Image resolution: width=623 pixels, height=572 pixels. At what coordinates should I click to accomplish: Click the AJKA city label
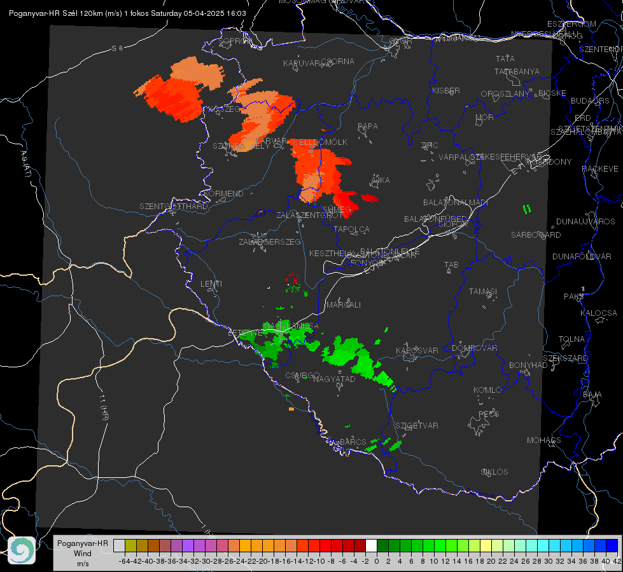[381, 180]
